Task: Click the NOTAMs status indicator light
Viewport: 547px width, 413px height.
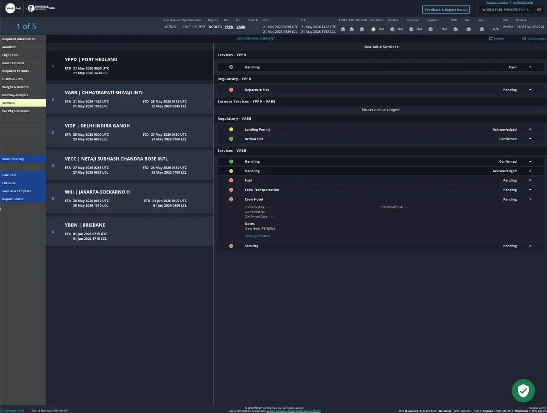Action: coord(361,29)
